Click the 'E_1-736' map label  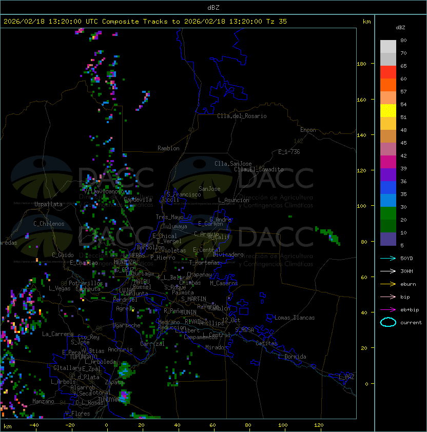pyautogui.click(x=289, y=152)
